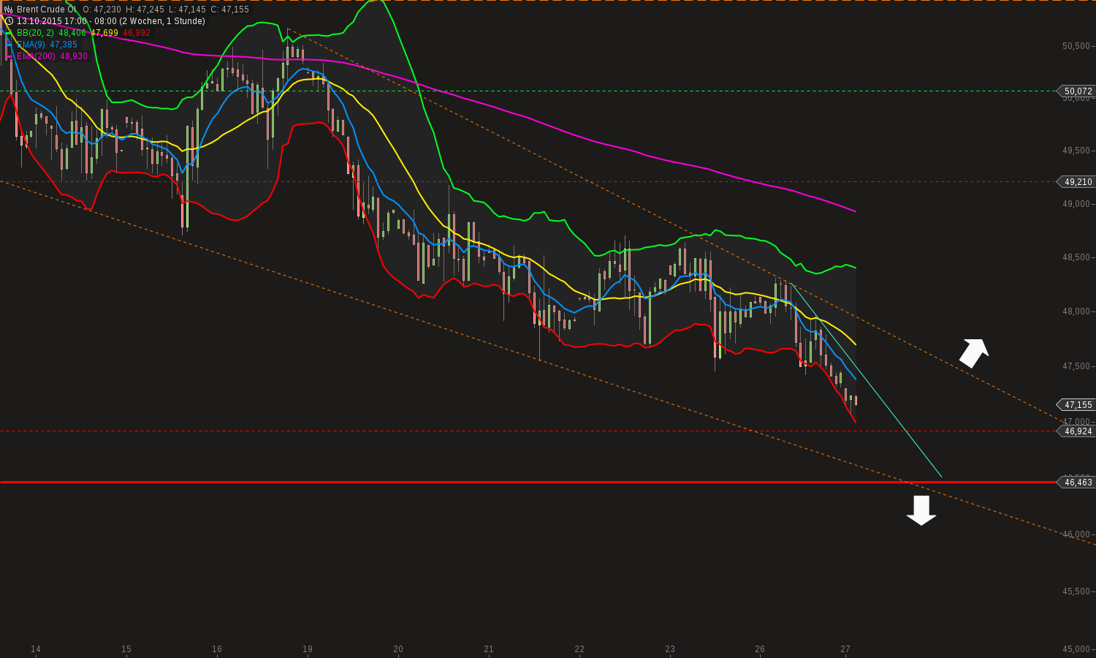
Task: Click date label 22 on the time axis
Action: (579, 649)
